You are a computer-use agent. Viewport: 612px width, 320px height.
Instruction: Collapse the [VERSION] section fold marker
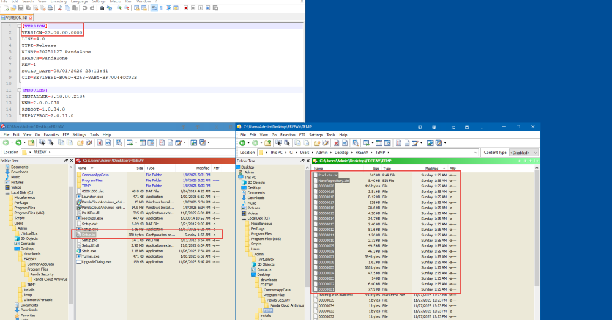[x=19, y=26]
